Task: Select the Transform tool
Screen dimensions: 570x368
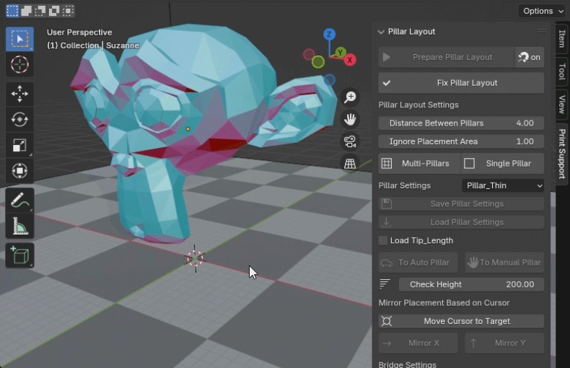Action: (x=19, y=170)
